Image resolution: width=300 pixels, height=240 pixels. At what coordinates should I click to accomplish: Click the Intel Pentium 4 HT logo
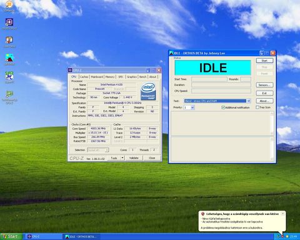148,91
